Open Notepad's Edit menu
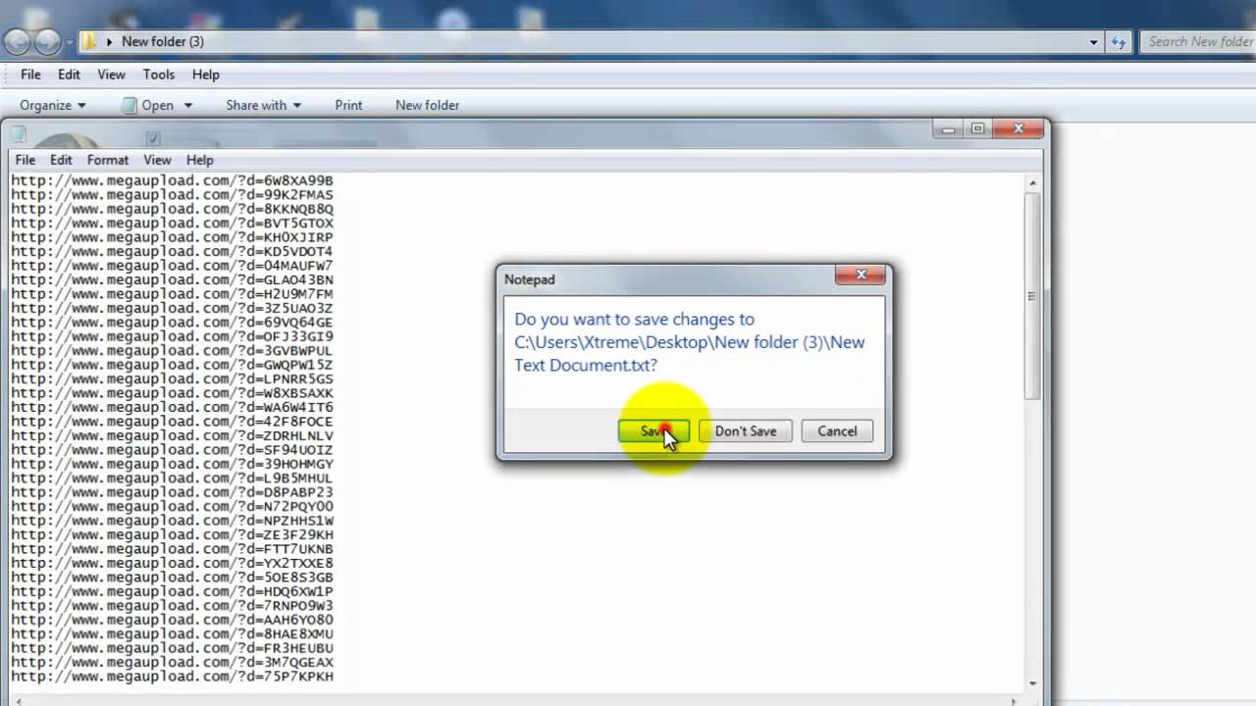Viewport: 1256px width, 706px height. tap(61, 160)
